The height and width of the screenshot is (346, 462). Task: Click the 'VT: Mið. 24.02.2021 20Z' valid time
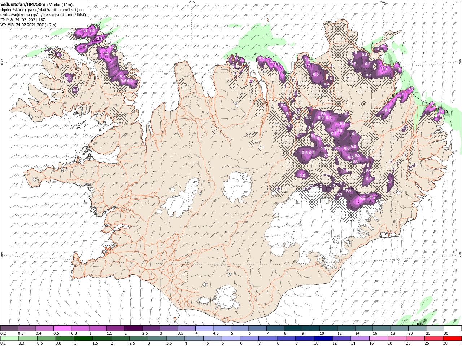(x=23, y=25)
